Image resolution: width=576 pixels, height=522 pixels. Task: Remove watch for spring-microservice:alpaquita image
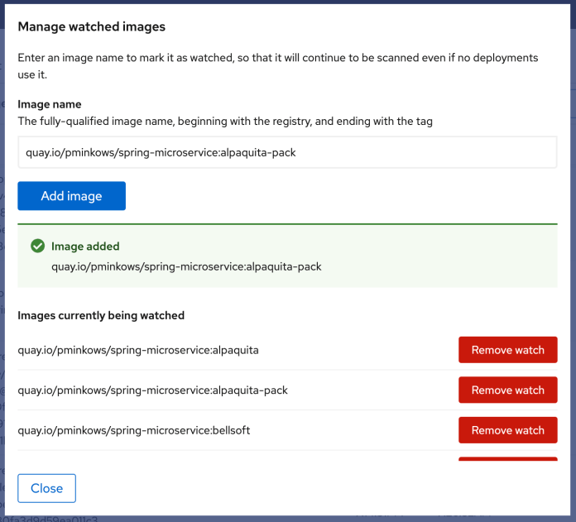tap(507, 350)
